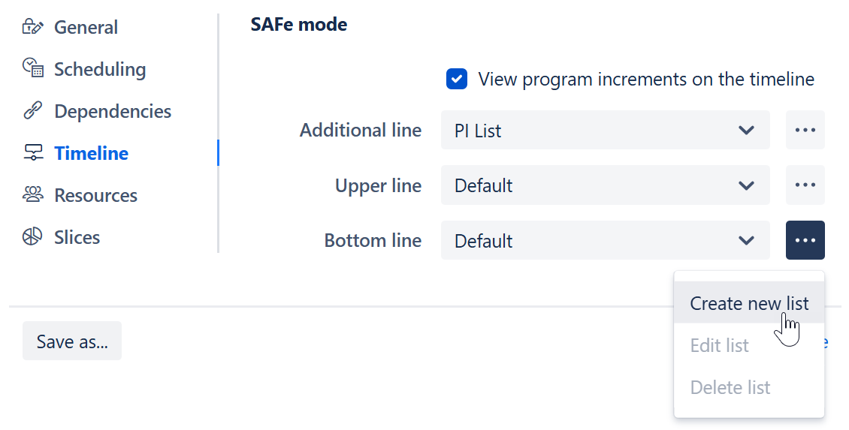This screenshot has height=430, width=849.
Task: Click the Timeline sidebar icon
Action: coord(32,153)
